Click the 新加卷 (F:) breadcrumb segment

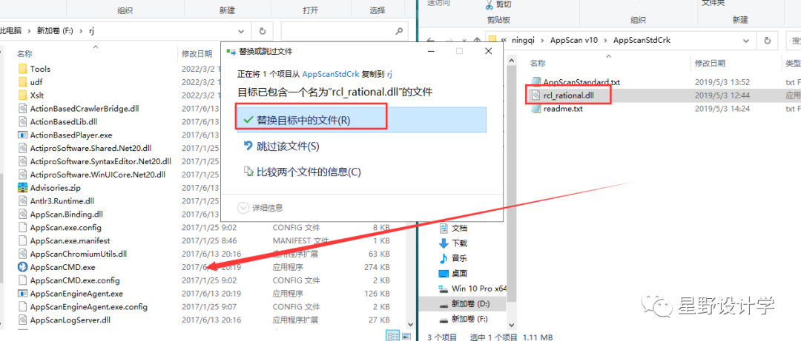coord(56,30)
